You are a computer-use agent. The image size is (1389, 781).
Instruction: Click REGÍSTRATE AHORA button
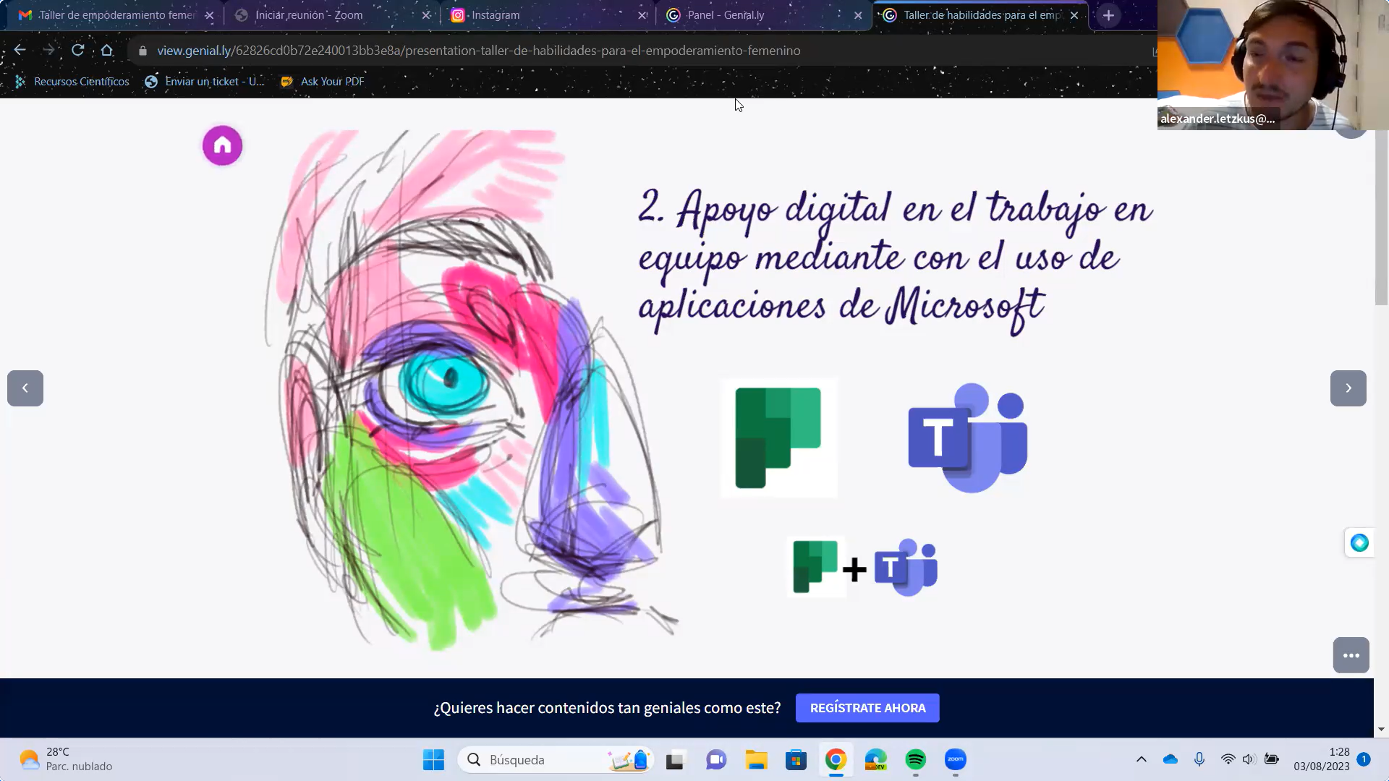[x=867, y=708]
